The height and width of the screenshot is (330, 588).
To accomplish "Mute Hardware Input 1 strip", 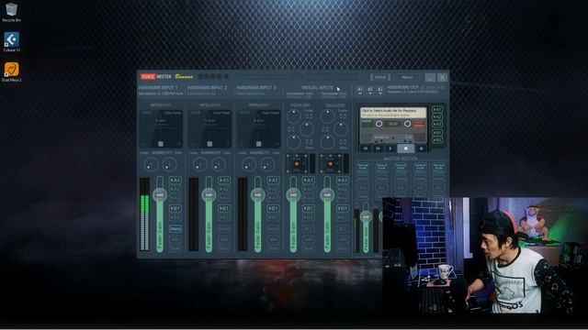I will [175, 247].
